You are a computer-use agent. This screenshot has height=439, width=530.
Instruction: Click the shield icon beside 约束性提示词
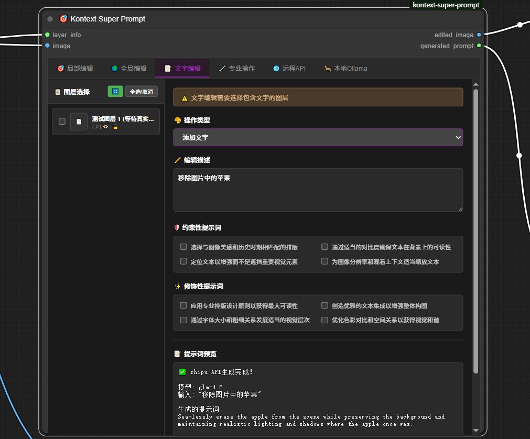click(x=177, y=227)
